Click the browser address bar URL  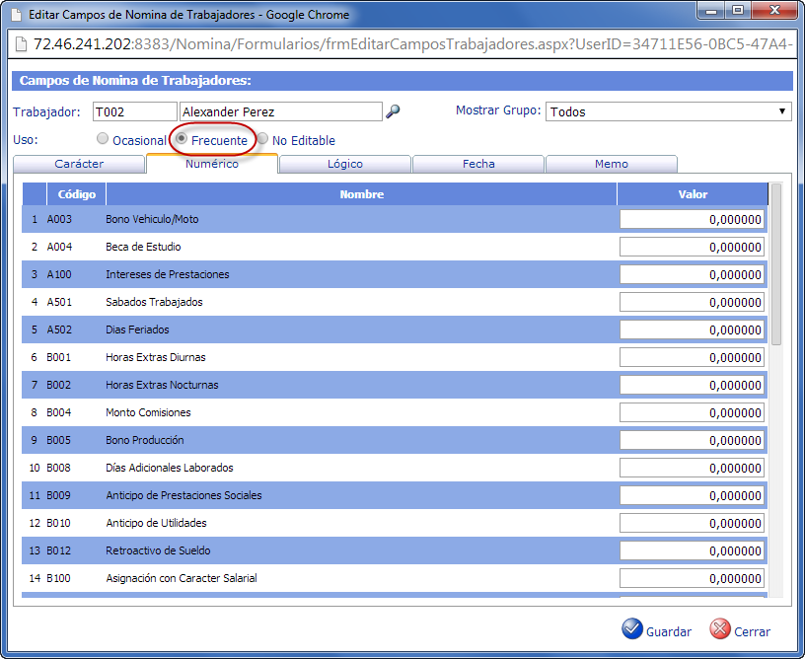point(413,44)
